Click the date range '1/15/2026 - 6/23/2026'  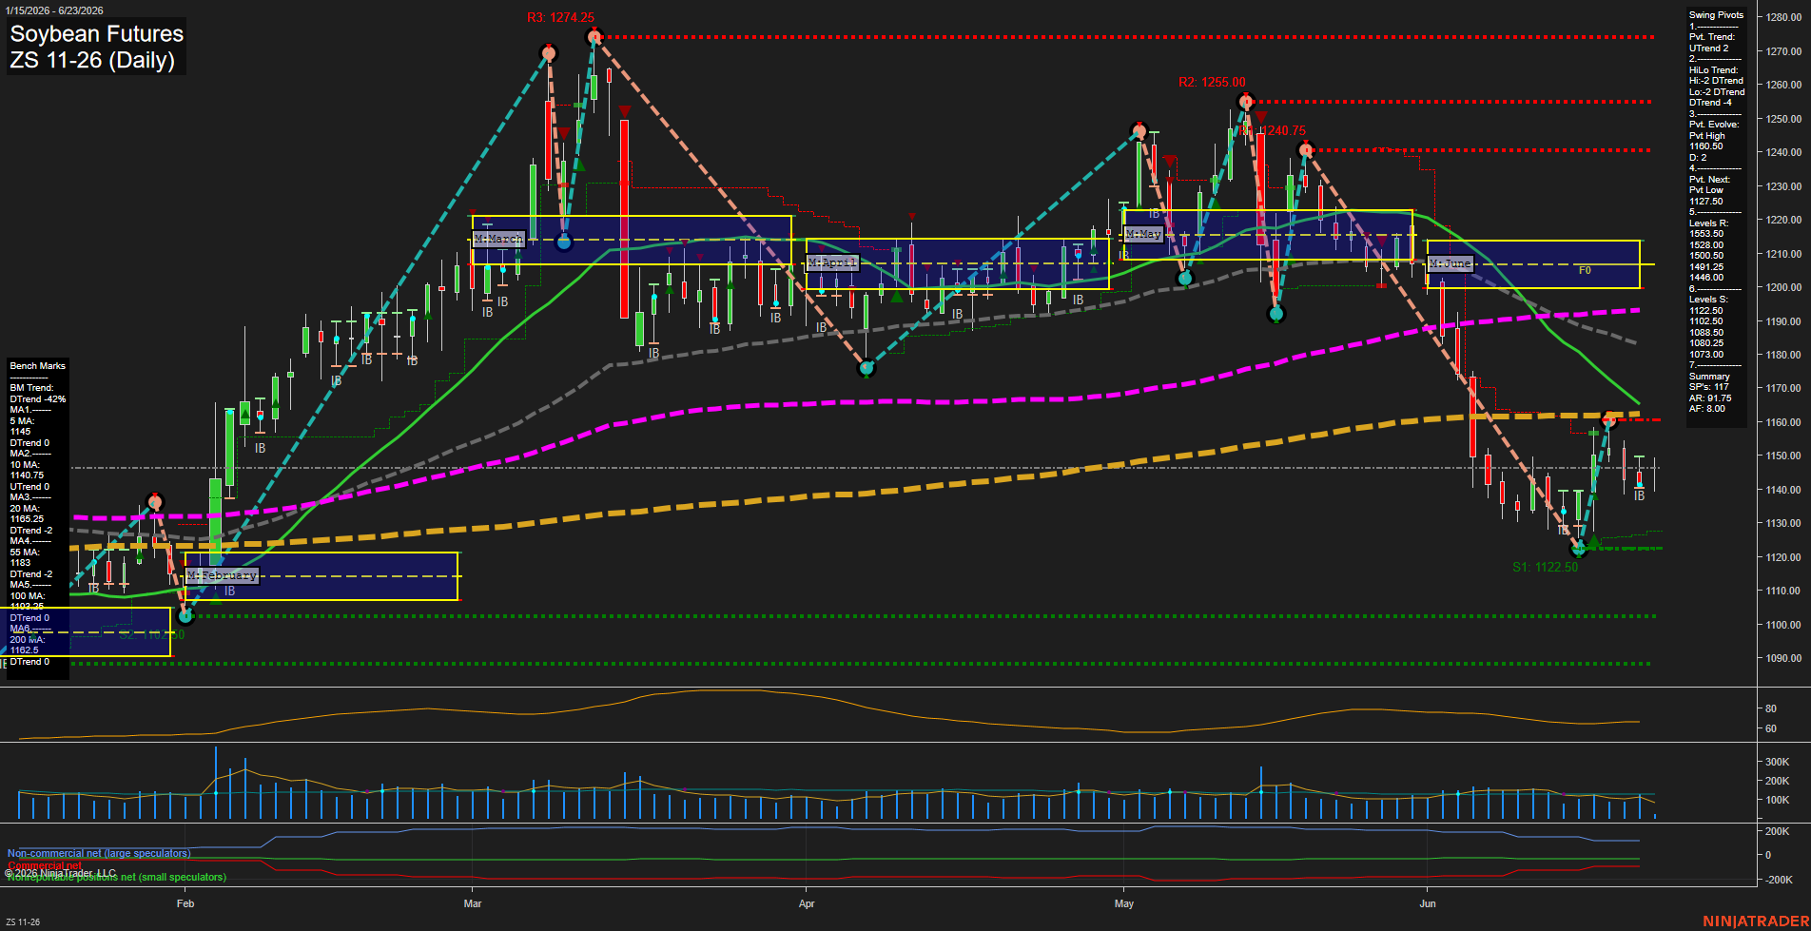(54, 10)
